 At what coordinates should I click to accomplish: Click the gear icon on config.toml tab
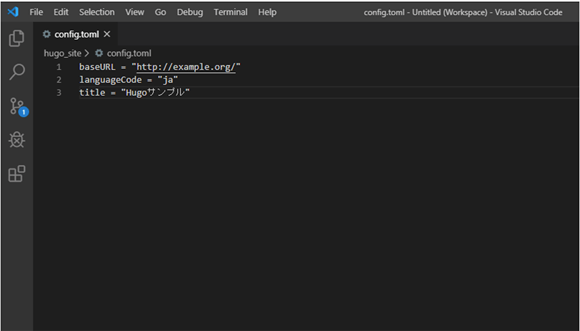[x=46, y=34]
